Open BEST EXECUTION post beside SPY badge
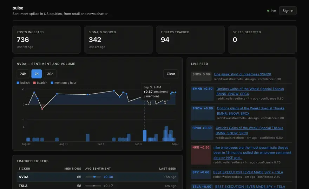The image size is (309, 189). [248, 172]
